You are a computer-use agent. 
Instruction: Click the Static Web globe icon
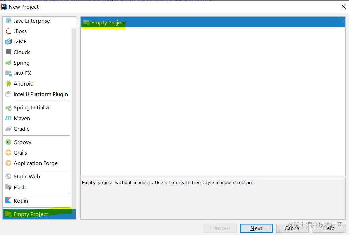pyautogui.click(x=8, y=176)
